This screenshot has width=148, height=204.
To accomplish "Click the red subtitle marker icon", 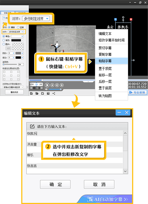I will pos(131,19).
